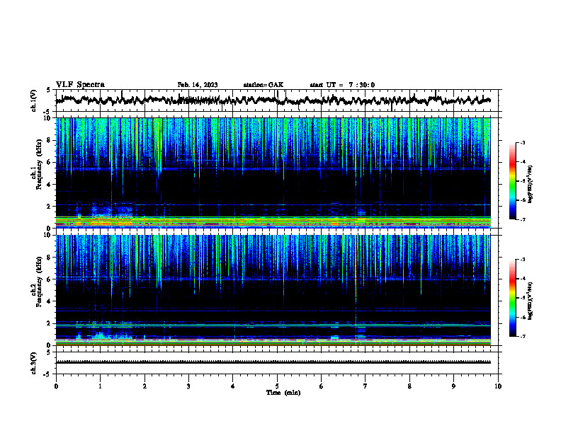
Task: Click the ch.1 spectrogram color scale bar
Action: pos(513,180)
